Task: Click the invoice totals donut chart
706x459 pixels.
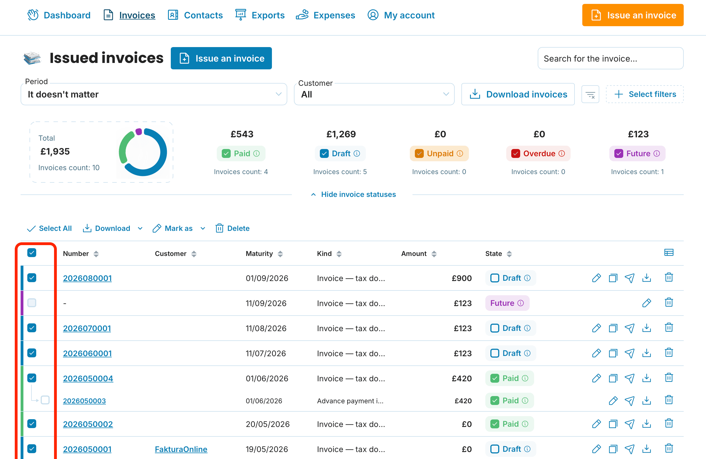Action: pos(143,152)
